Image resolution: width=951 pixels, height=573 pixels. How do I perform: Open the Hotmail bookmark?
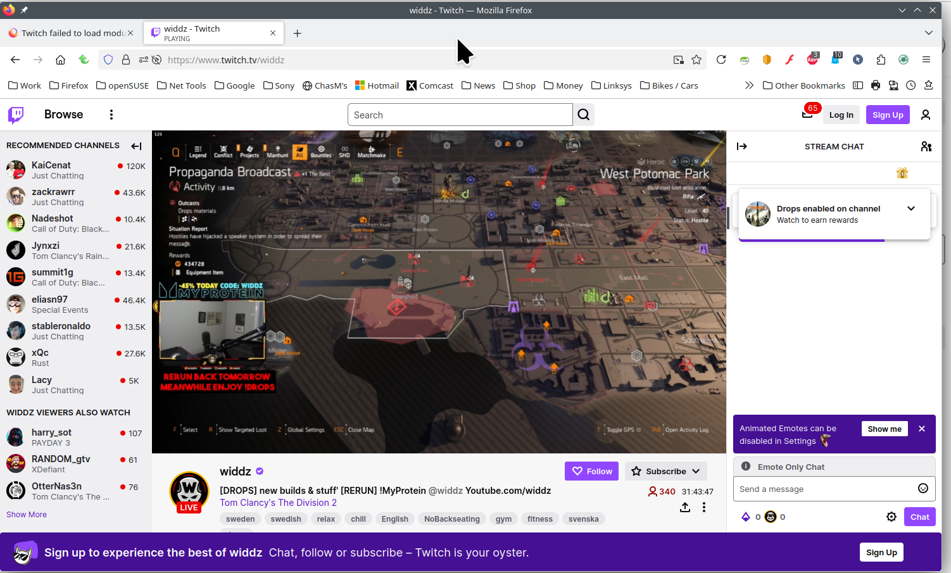[377, 85]
